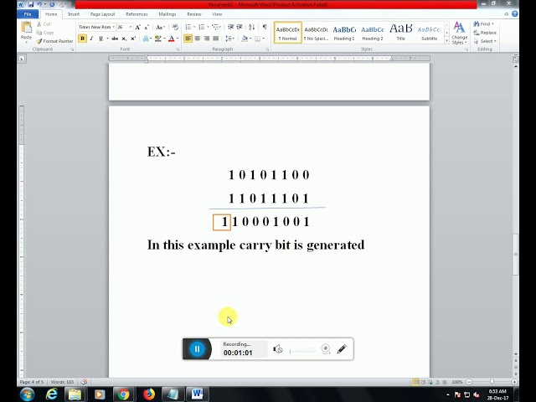Screen dimensions: 536x402
Task: Apply the Heading 1 style
Action: click(344, 33)
